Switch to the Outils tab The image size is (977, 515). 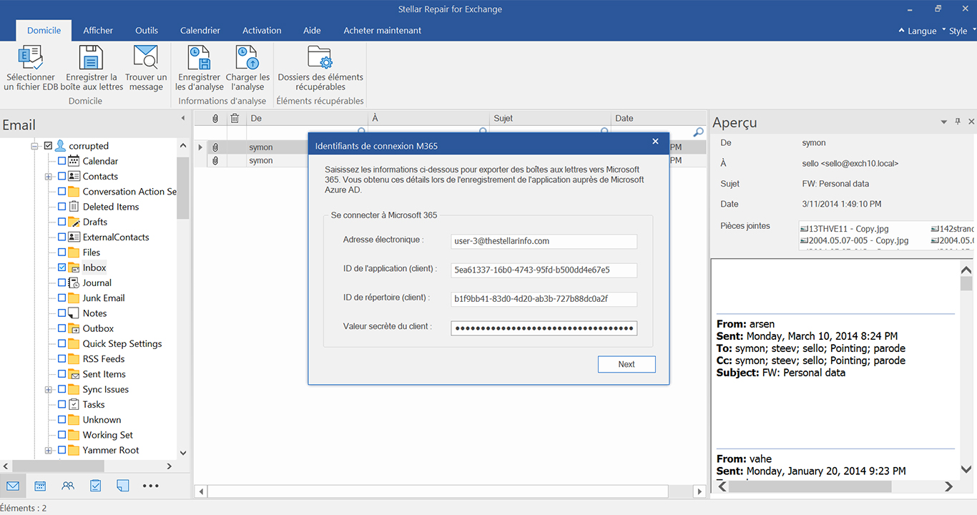click(147, 31)
